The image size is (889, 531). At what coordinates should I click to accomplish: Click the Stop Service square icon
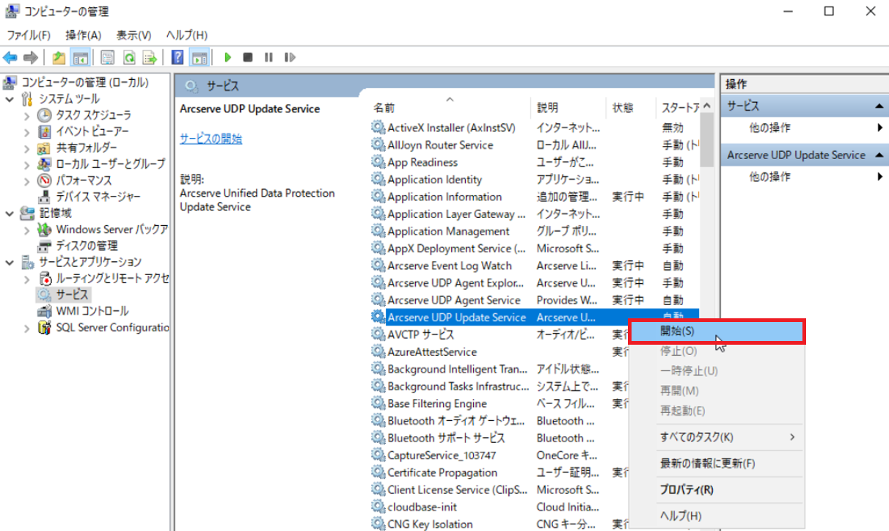[248, 57]
